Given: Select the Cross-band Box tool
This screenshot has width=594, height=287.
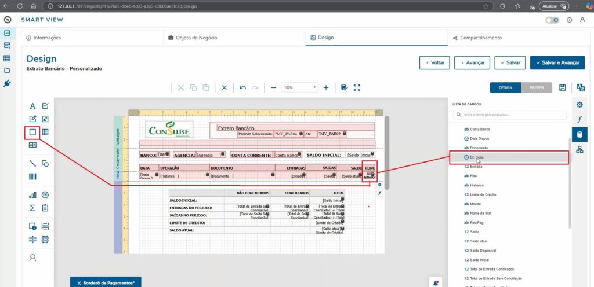Looking at the screenshot, I should click(45, 240).
